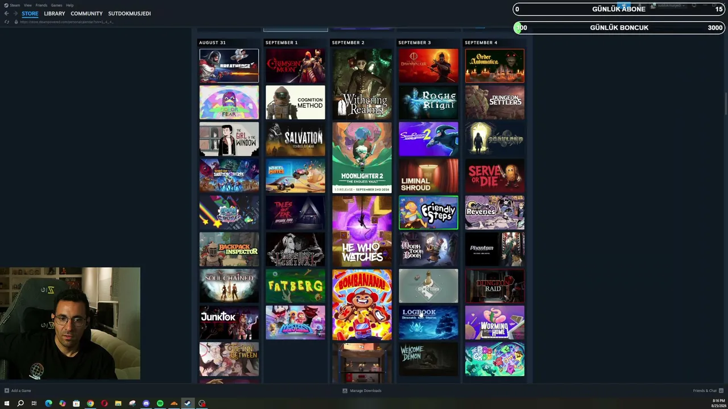728x409 pixels.
Task: Open the Liminal Shroud game thumbnail
Action: point(428,176)
